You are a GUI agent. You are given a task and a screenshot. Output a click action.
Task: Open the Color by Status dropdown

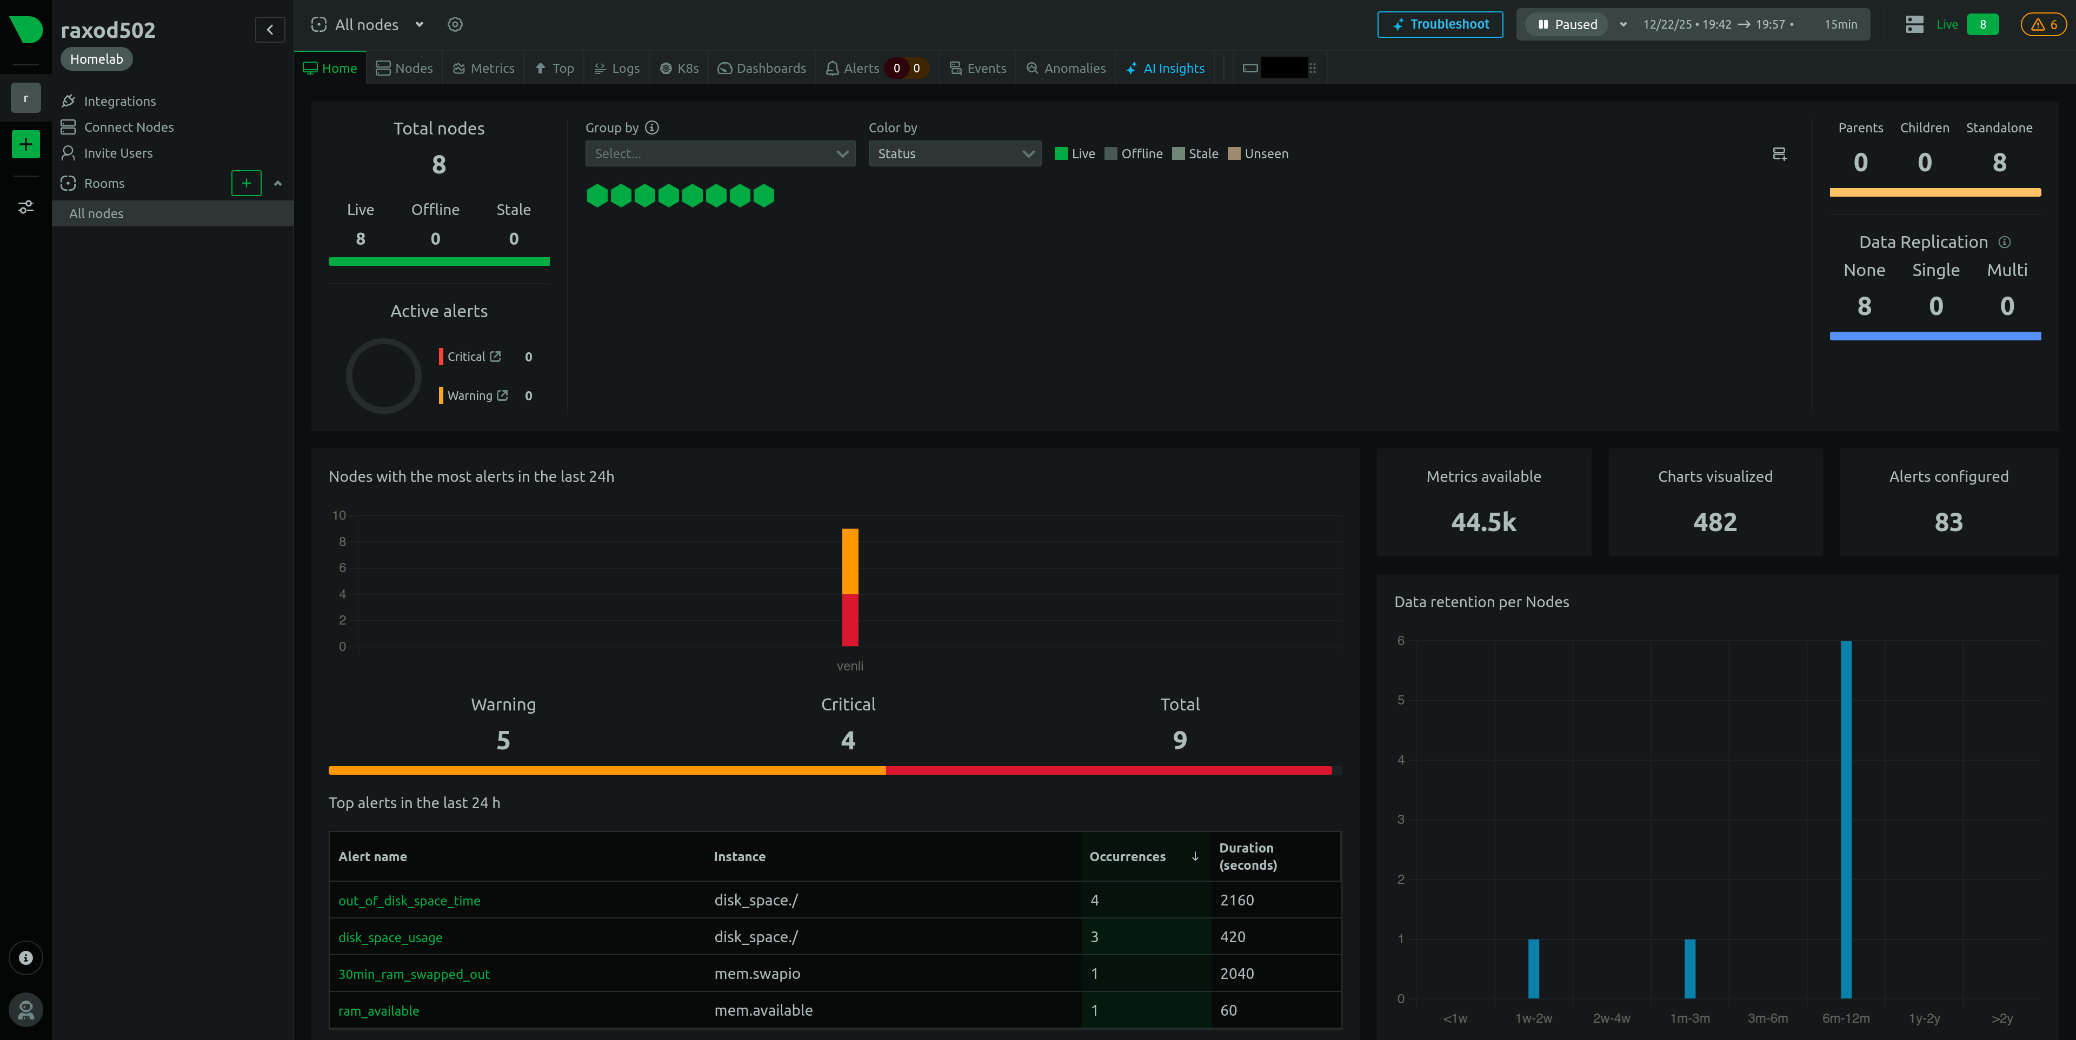pos(954,154)
